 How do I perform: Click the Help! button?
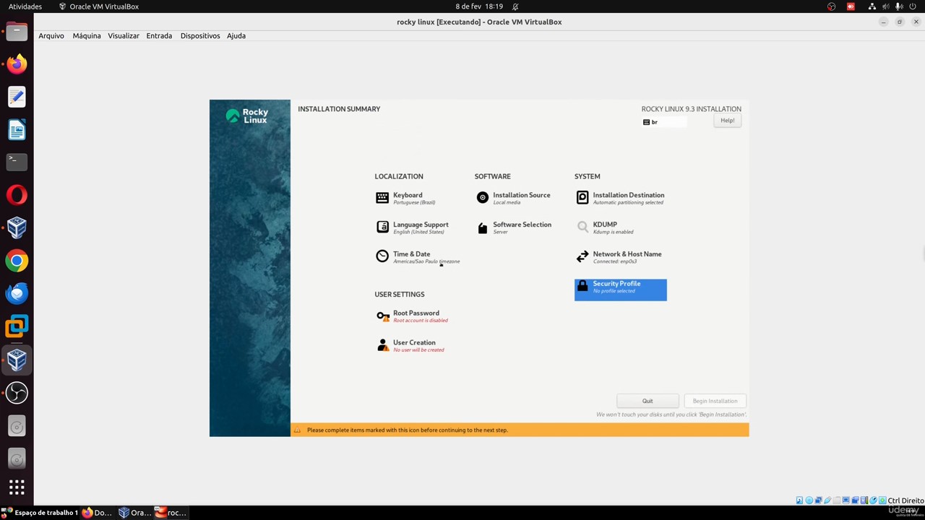727,121
